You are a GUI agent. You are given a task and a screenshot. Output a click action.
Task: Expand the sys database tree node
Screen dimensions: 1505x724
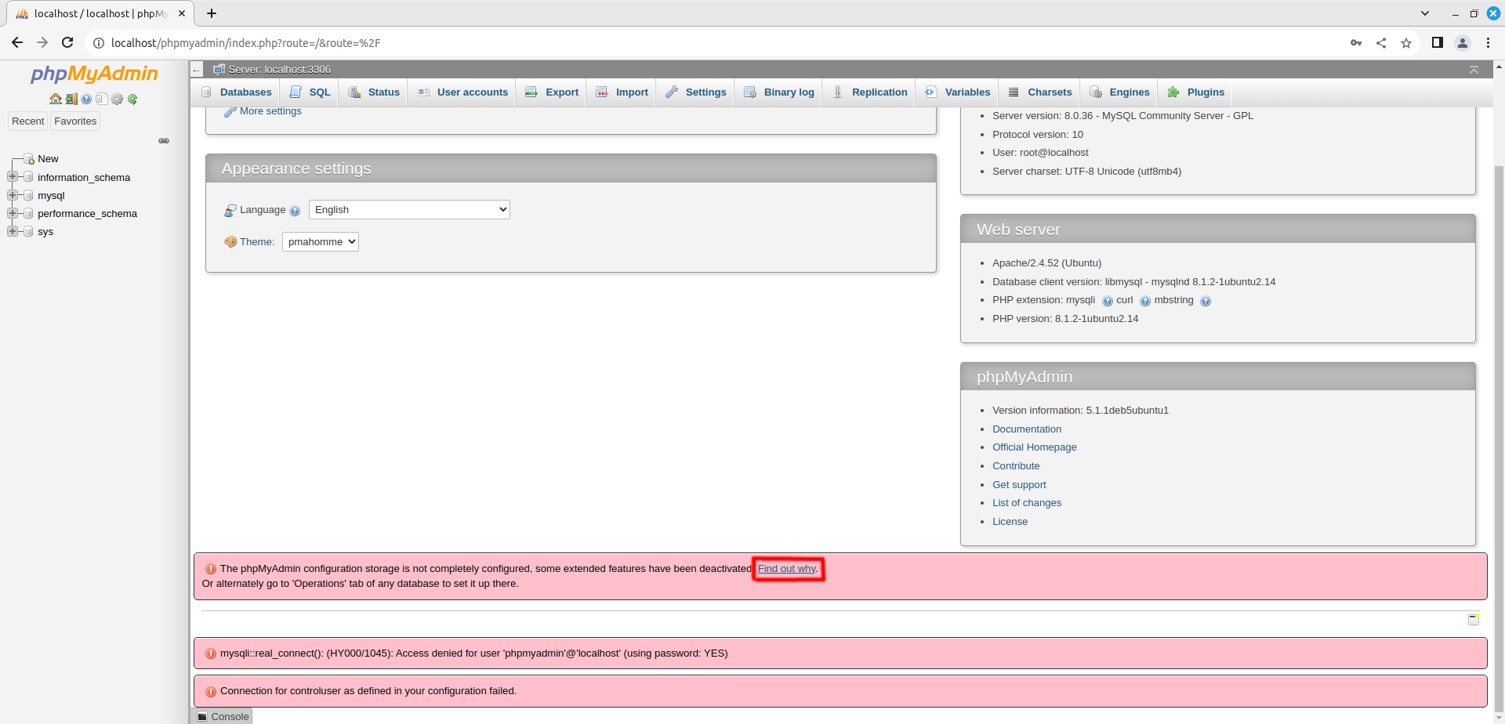(x=13, y=231)
